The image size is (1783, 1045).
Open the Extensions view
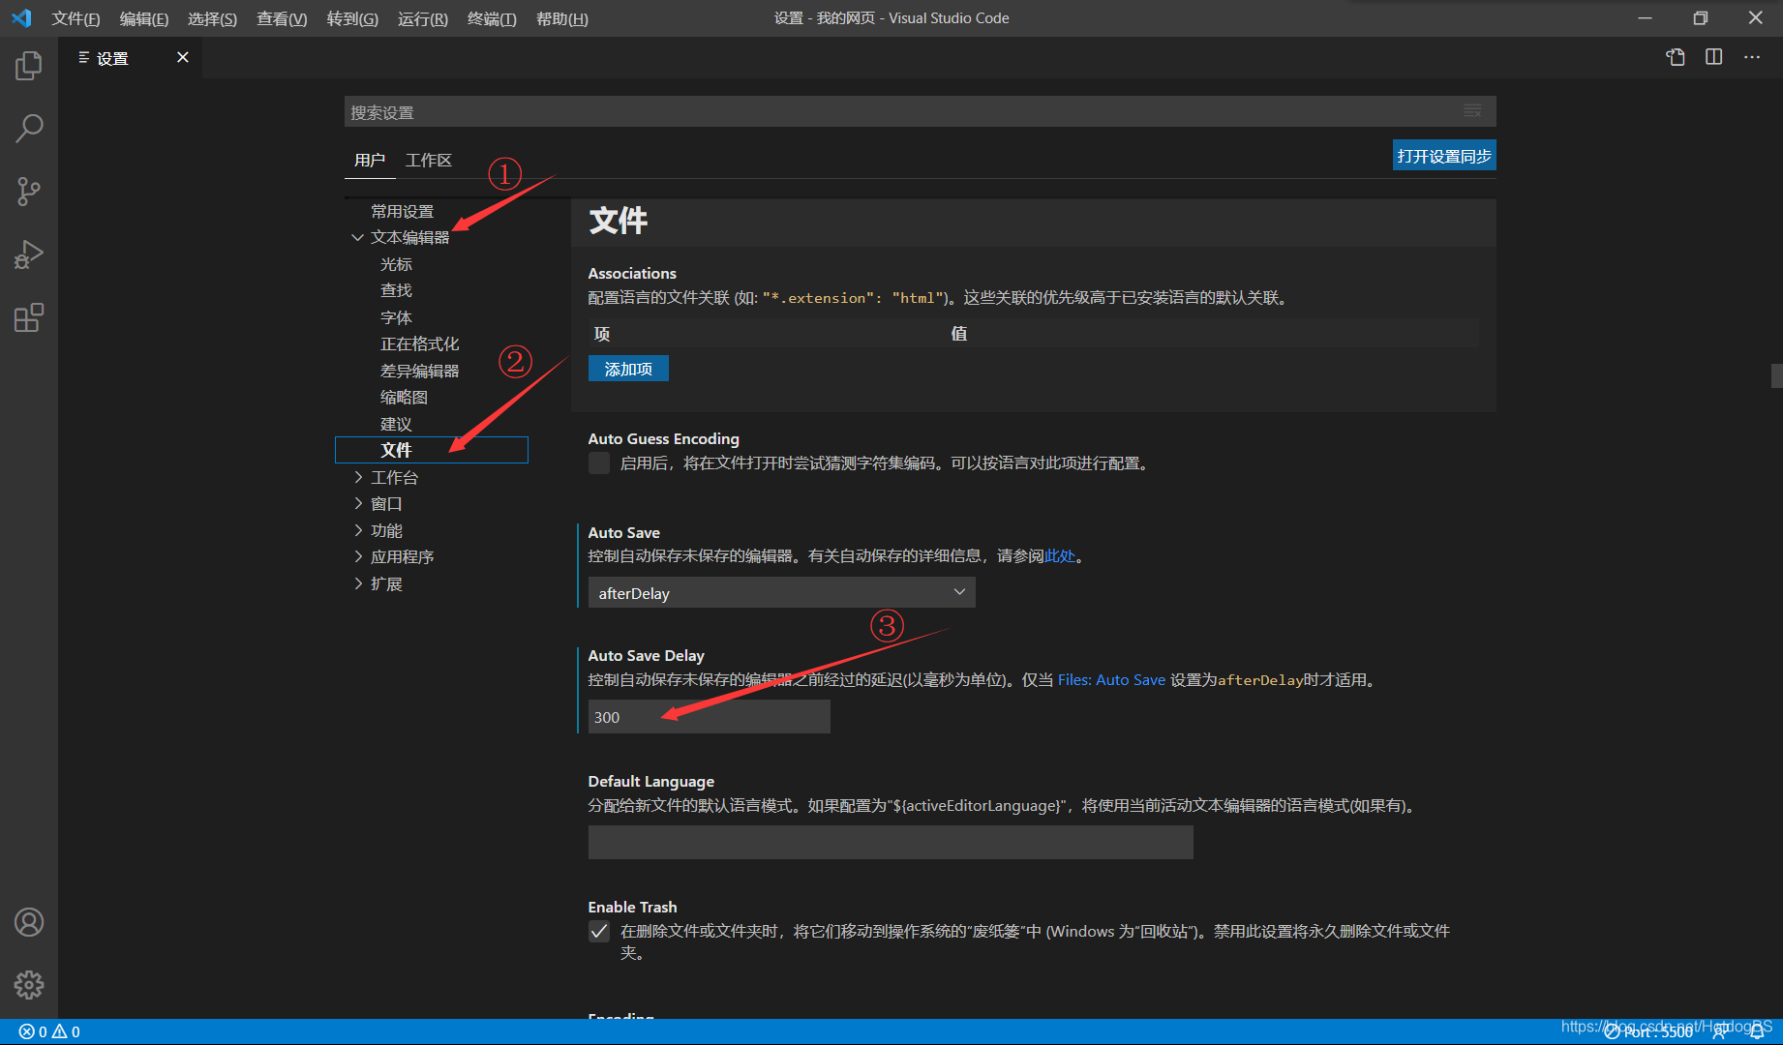click(x=29, y=317)
